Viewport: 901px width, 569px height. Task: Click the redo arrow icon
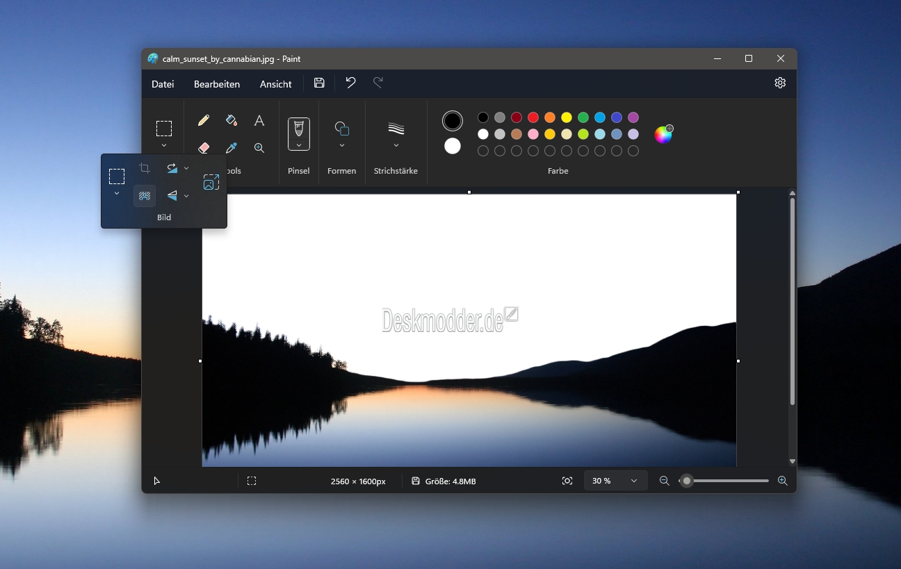click(x=378, y=83)
